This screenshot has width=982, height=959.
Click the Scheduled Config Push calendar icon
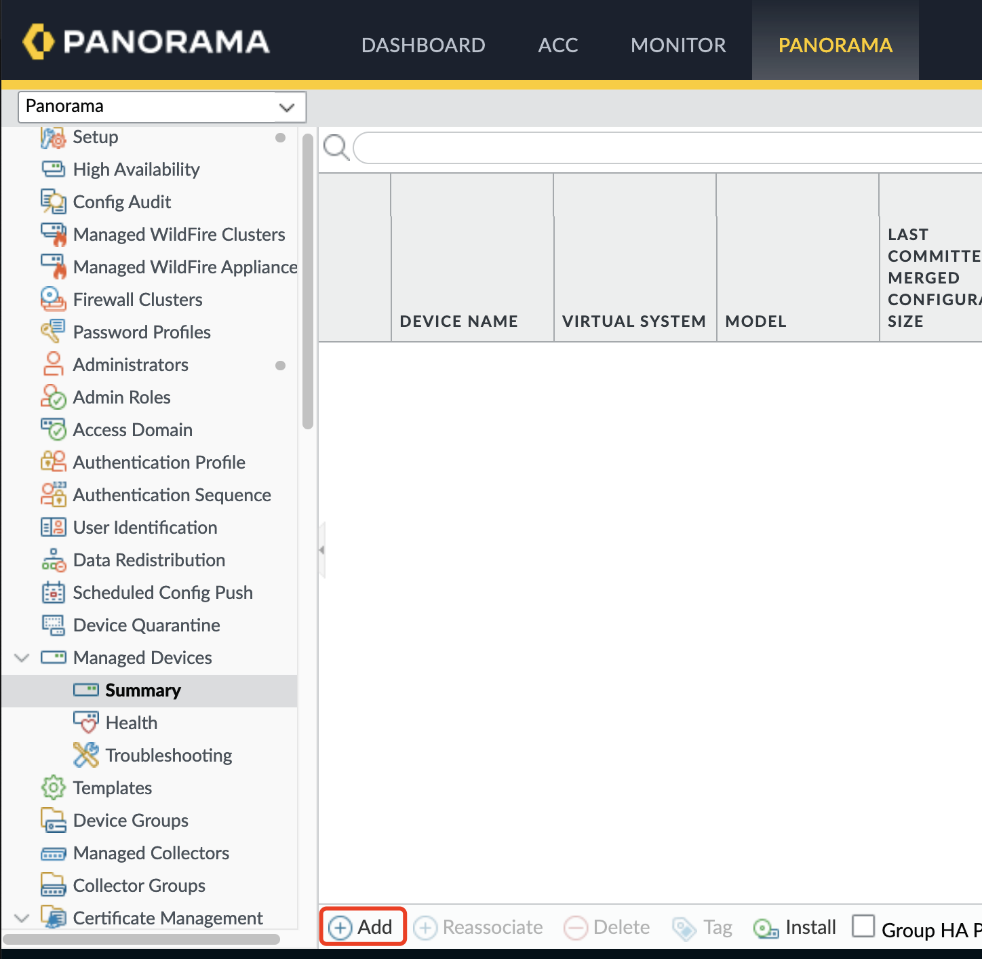[54, 592]
